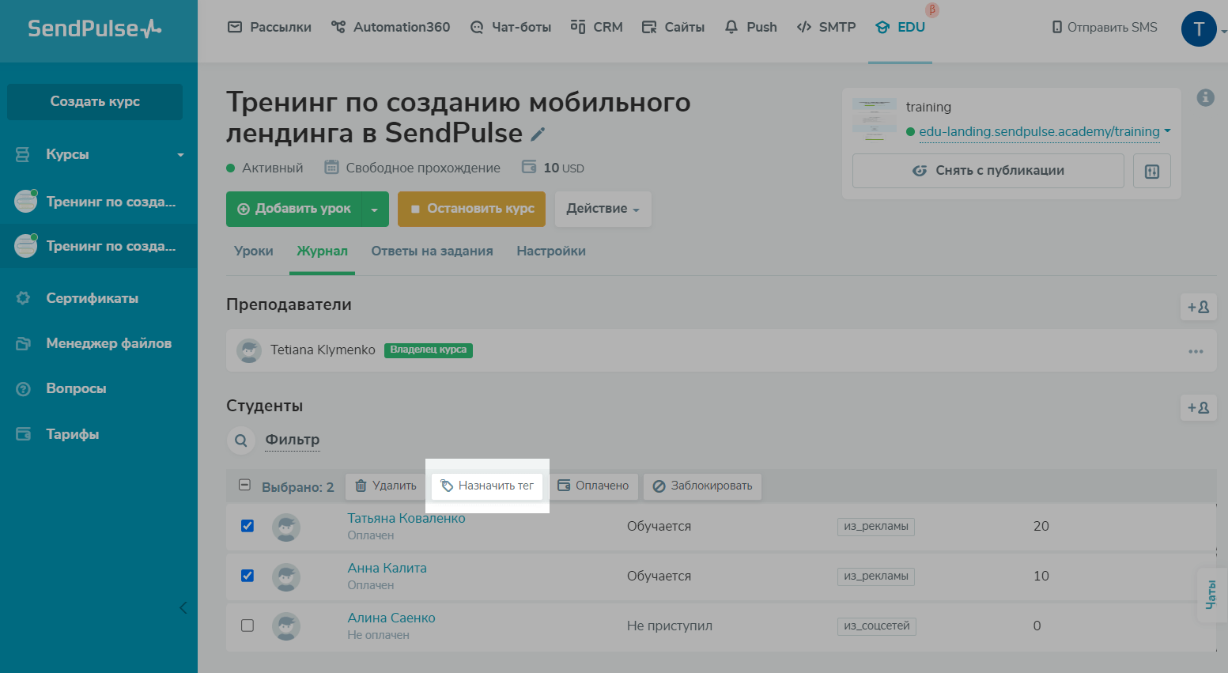Image resolution: width=1228 pixels, height=673 pixels.
Task: Open the Чаты side panel tab
Action: [x=1211, y=595]
